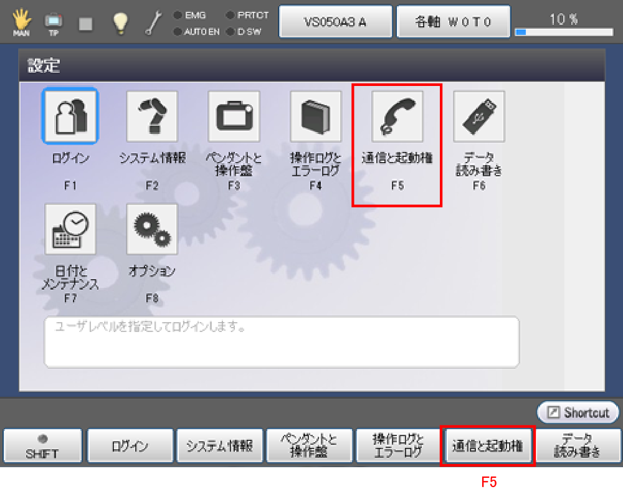Open データ読み書き USB icon

(478, 116)
